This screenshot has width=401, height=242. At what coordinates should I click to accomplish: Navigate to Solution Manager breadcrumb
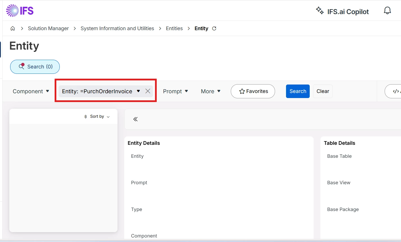[48, 28]
